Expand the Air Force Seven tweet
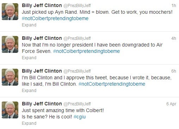This screenshot has width=179, height=129. [29, 58]
